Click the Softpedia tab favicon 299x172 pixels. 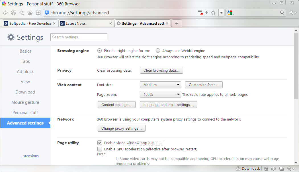(x=6, y=23)
